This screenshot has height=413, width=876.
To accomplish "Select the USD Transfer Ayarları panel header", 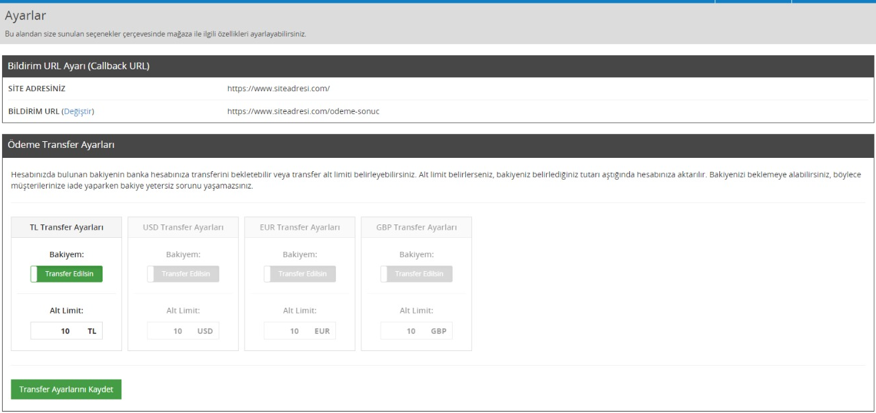I will (x=183, y=227).
